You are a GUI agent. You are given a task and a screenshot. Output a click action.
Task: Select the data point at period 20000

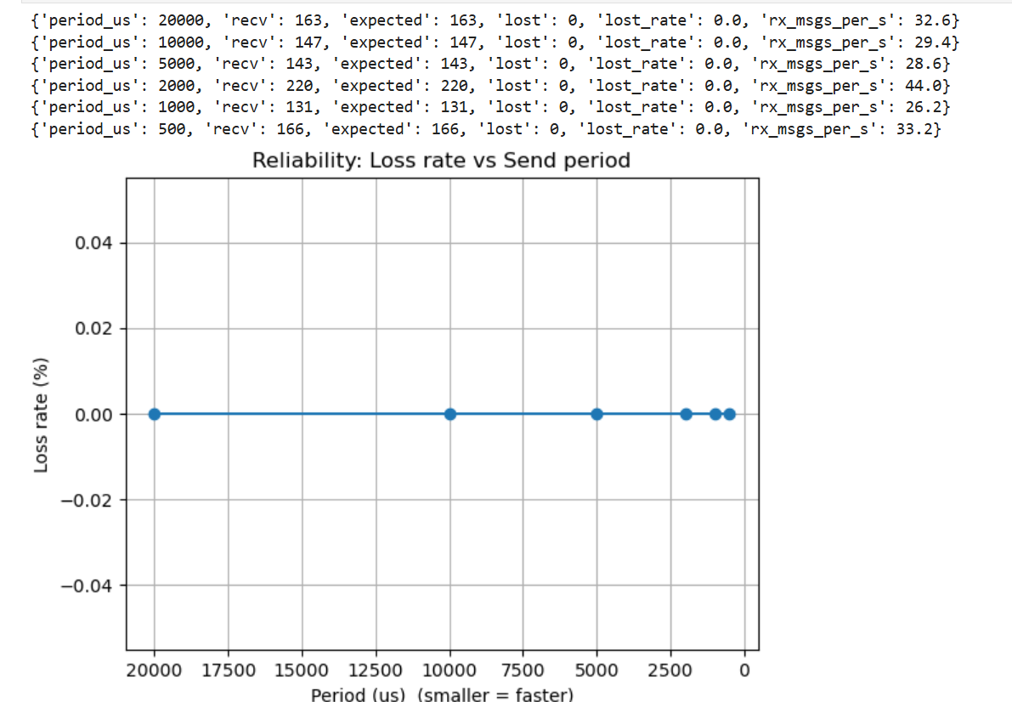(154, 414)
